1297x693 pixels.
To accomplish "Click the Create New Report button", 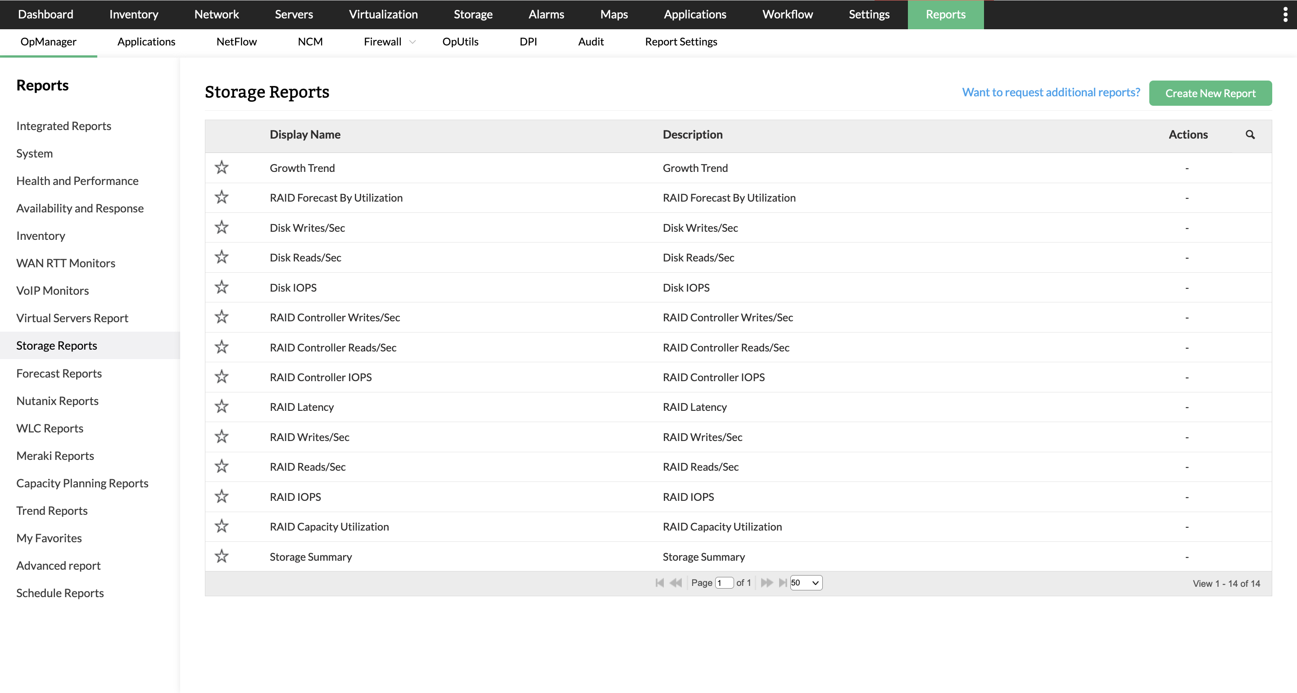I will (x=1211, y=93).
